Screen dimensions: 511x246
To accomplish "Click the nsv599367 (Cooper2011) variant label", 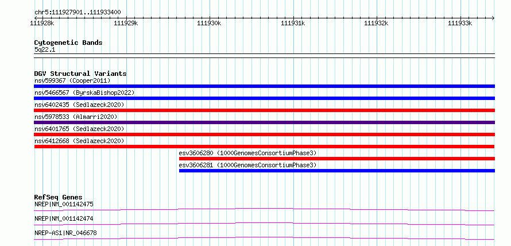I will [x=72, y=80].
